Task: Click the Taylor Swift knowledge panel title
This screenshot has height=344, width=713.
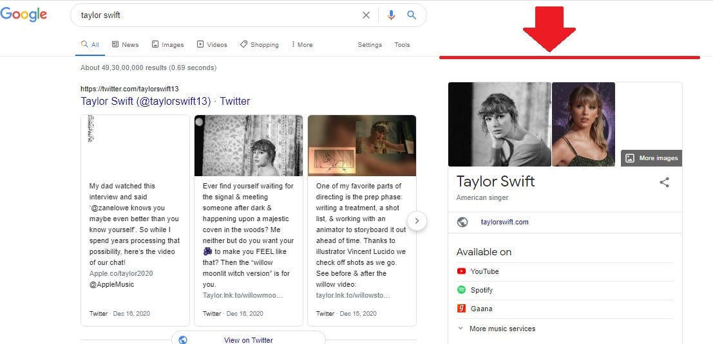Action: [x=496, y=181]
